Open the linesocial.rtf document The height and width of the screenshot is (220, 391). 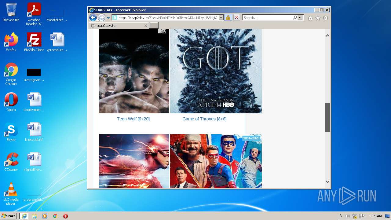[x=34, y=132]
